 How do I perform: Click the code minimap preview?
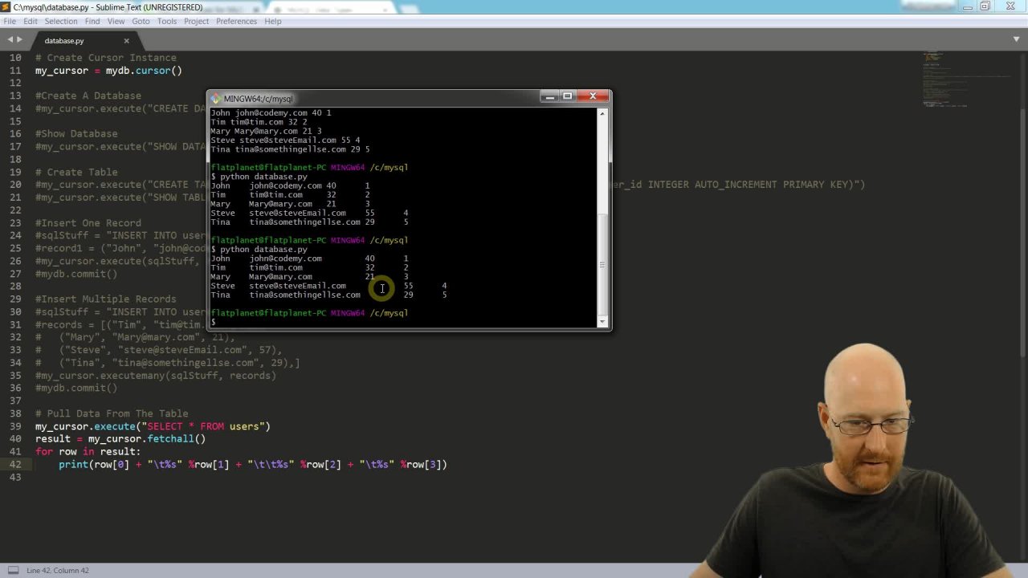pos(964,80)
